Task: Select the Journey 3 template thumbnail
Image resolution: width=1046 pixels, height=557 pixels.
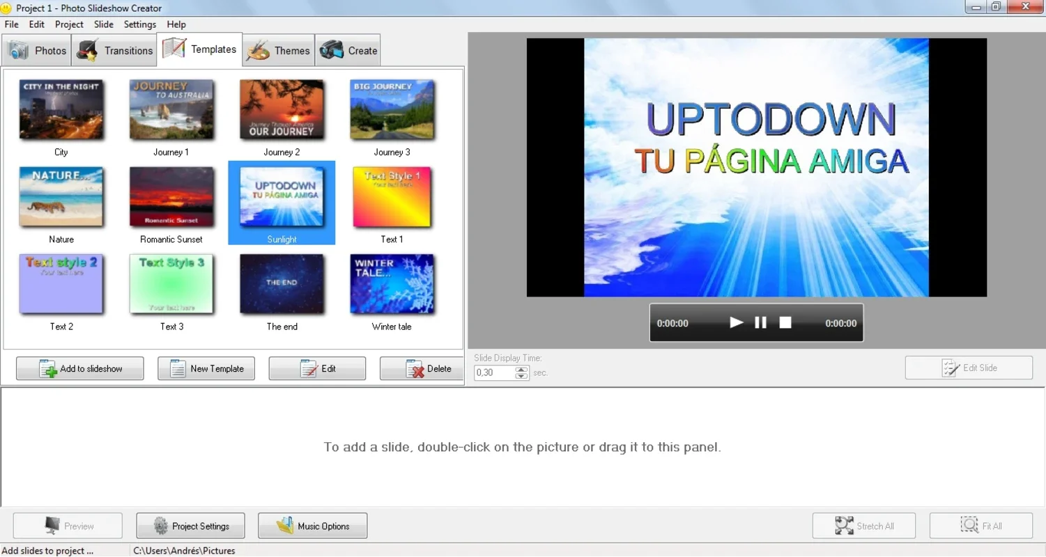Action: (392, 109)
